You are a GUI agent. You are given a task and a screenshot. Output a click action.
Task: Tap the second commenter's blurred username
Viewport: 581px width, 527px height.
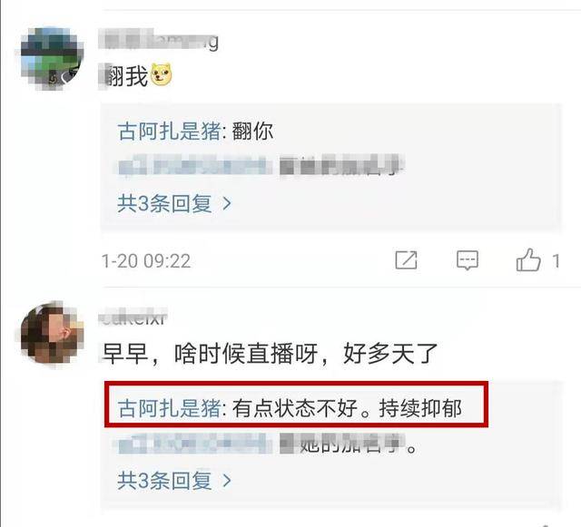pyautogui.click(x=133, y=317)
